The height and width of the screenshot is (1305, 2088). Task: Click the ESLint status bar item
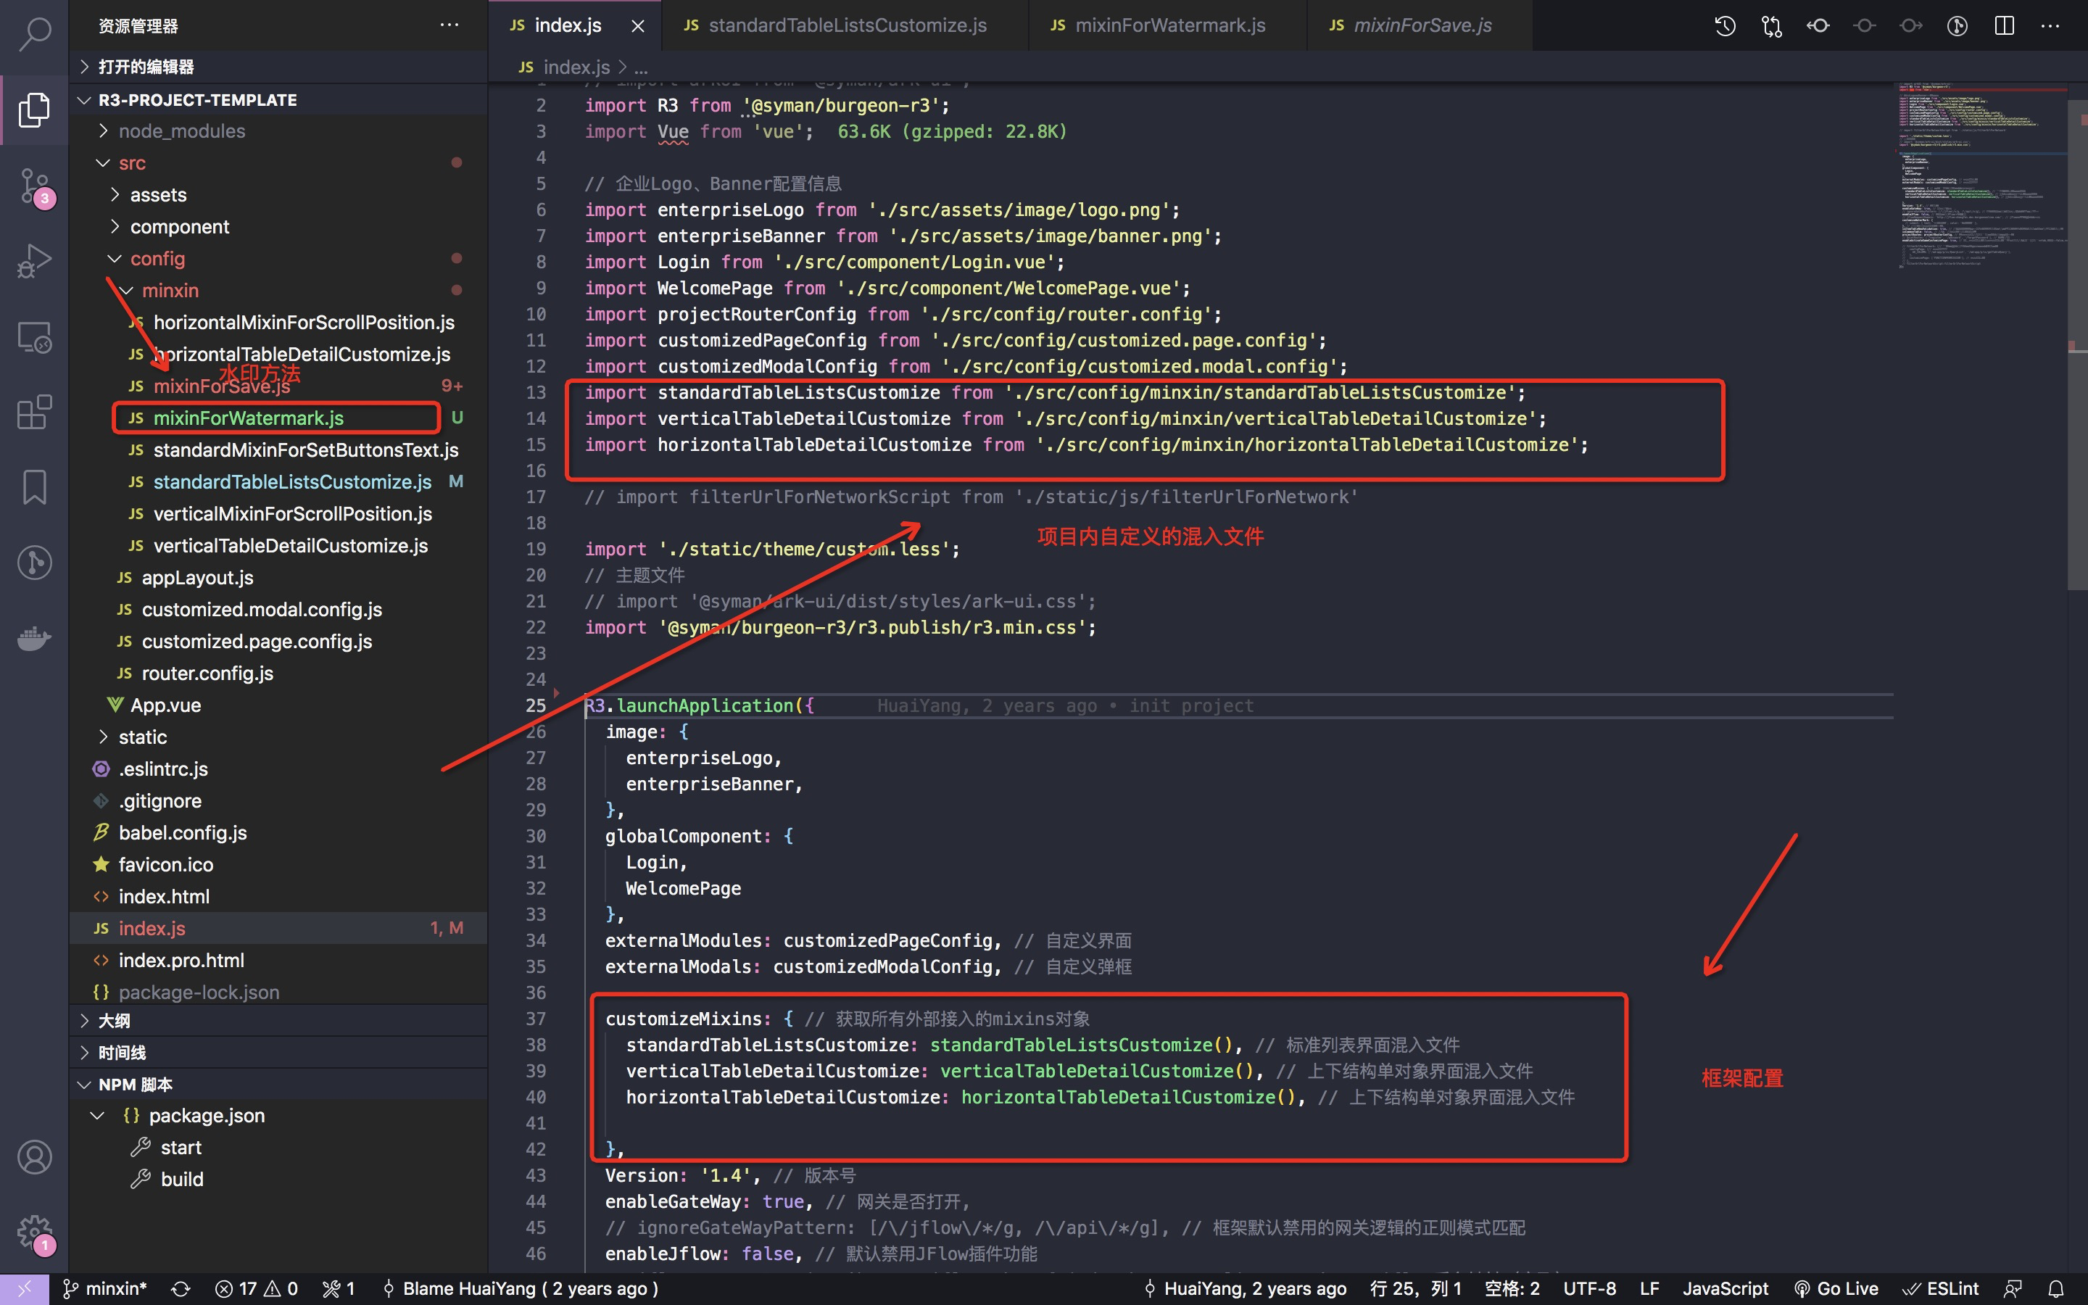pyautogui.click(x=1942, y=1288)
